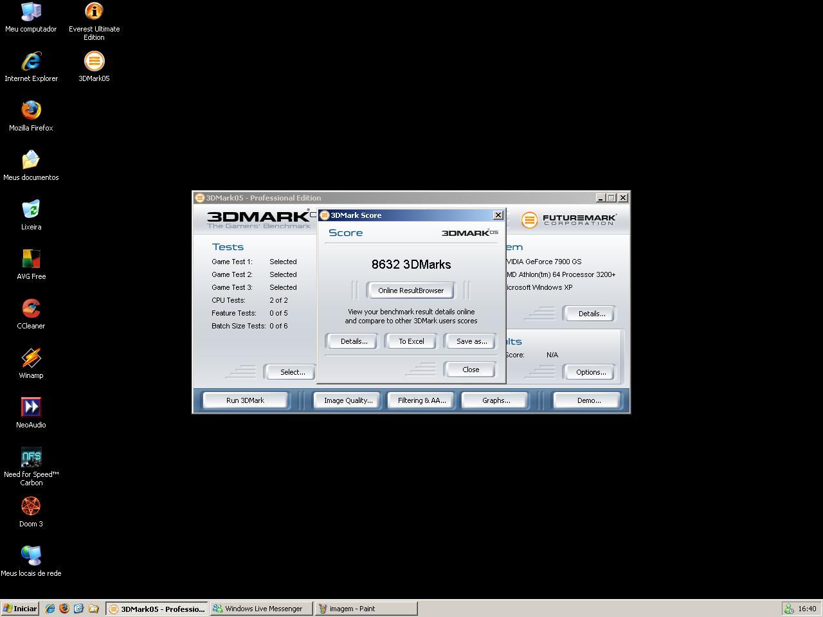Launch Internet Explorer from quick launch bar
This screenshot has height=617, width=823.
[50, 608]
